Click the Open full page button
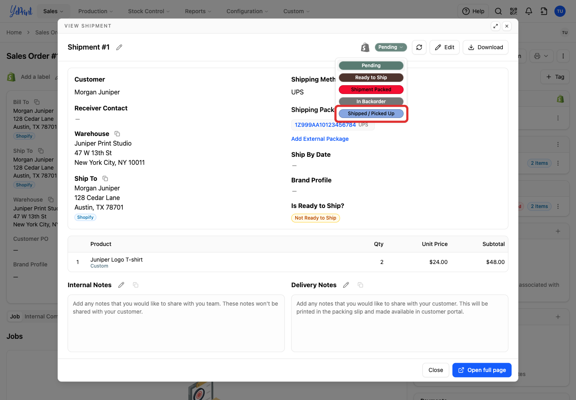 [x=482, y=370]
